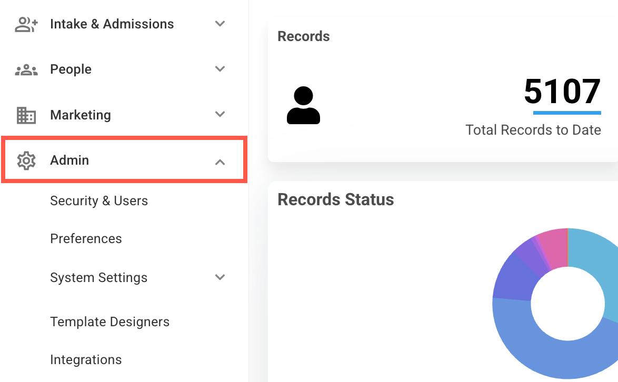
Task: Click the Total Records to Date label
Action: tap(533, 130)
